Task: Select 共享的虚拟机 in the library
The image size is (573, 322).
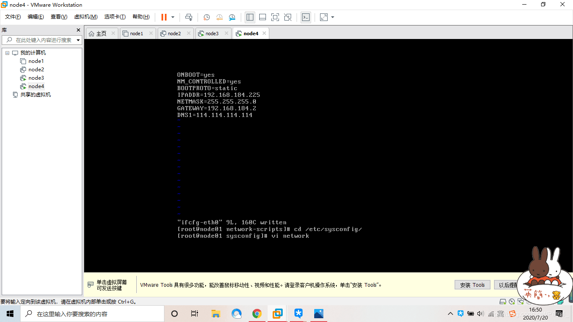Action: 36,95
